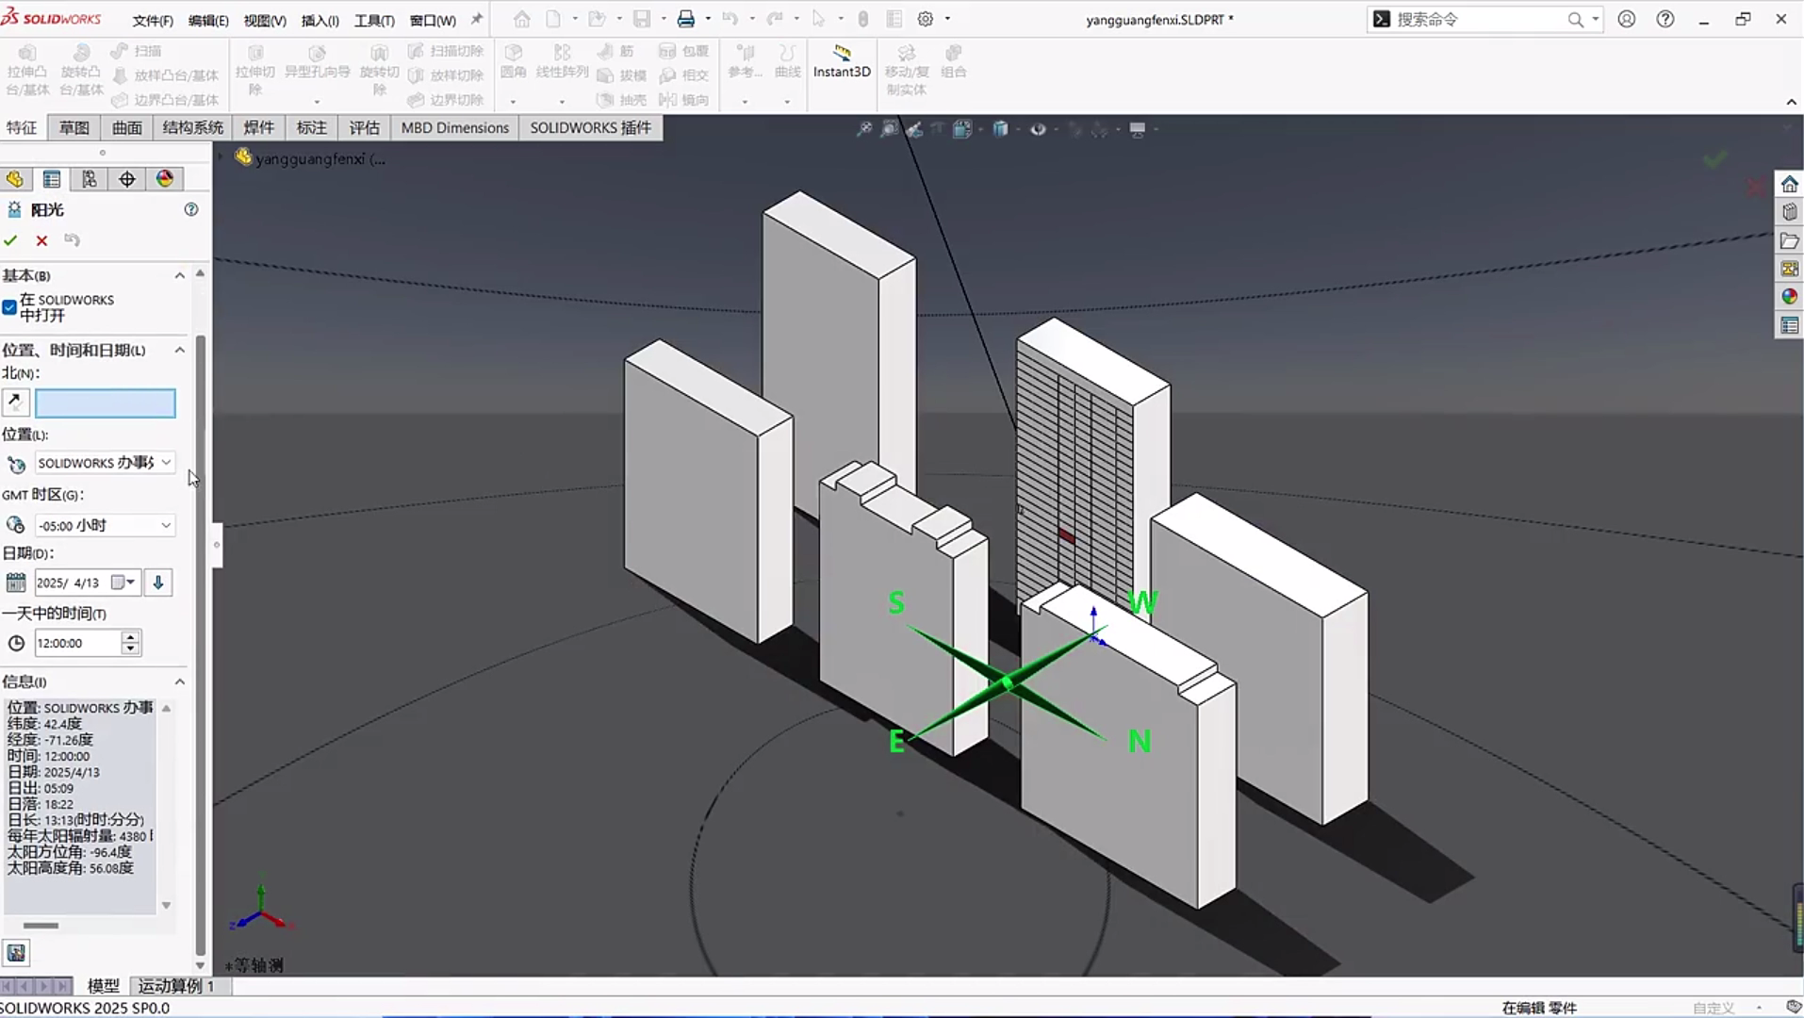Switch to the 草图 ribbon tab
Screen dimensions: 1804x1018
click(74, 127)
